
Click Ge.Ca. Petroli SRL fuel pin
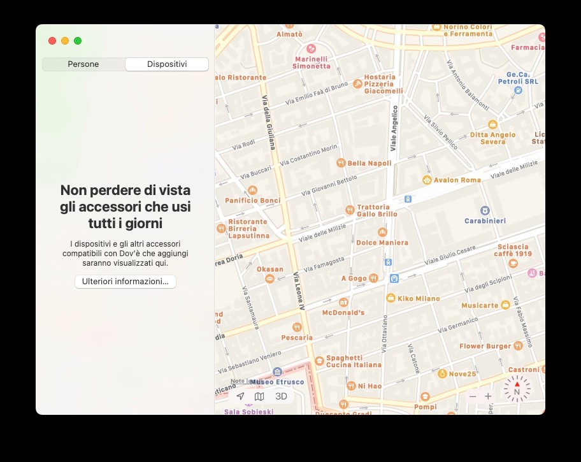click(518, 90)
